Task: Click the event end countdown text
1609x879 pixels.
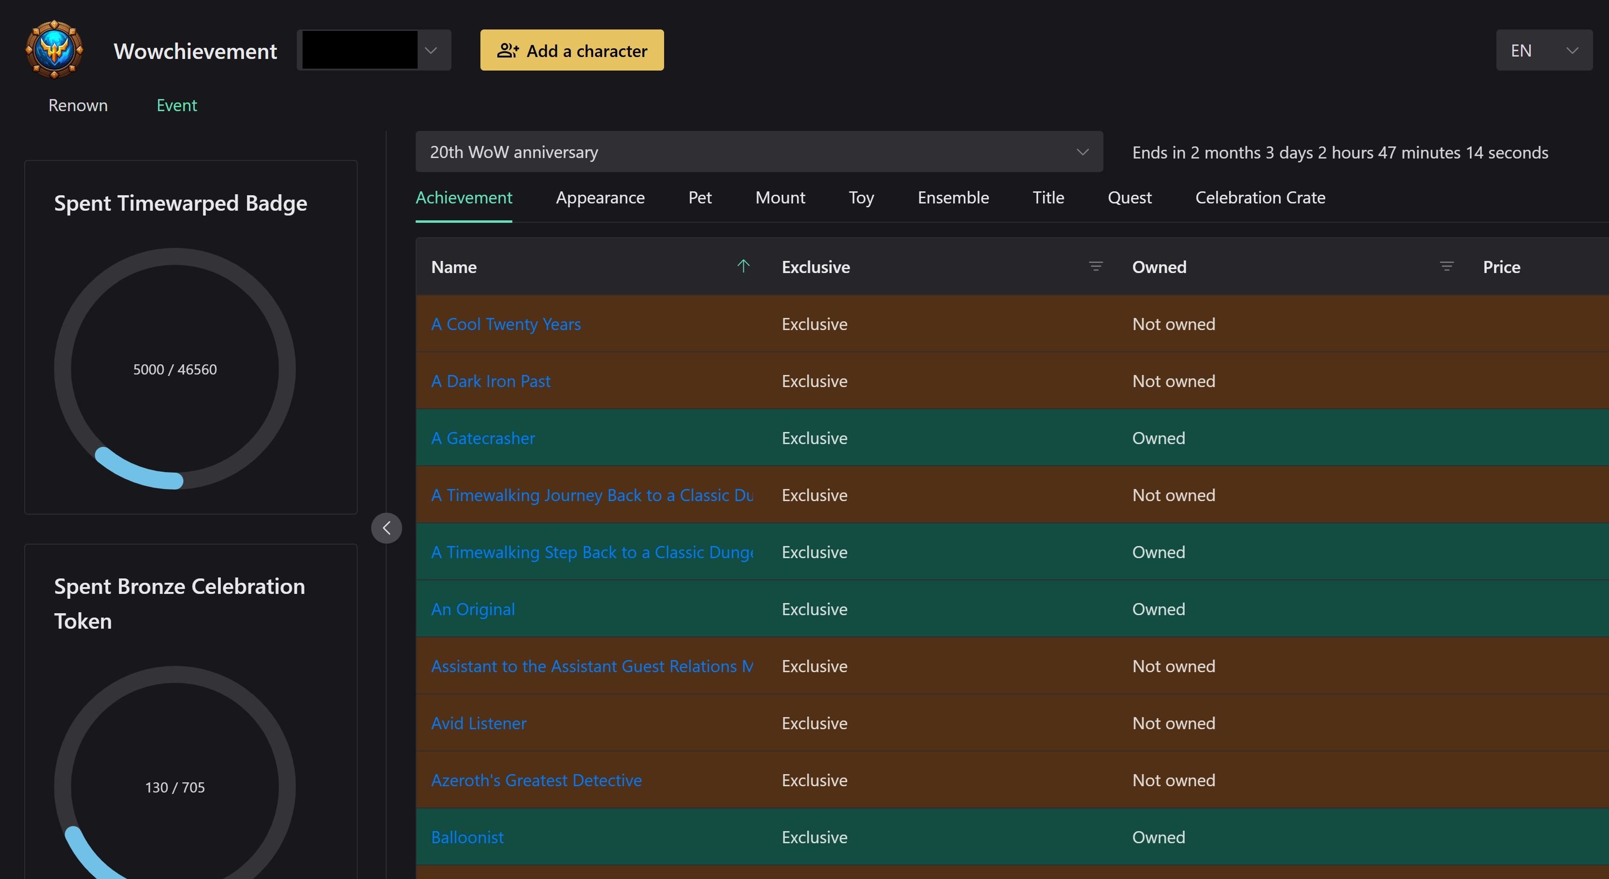Action: click(1340, 152)
